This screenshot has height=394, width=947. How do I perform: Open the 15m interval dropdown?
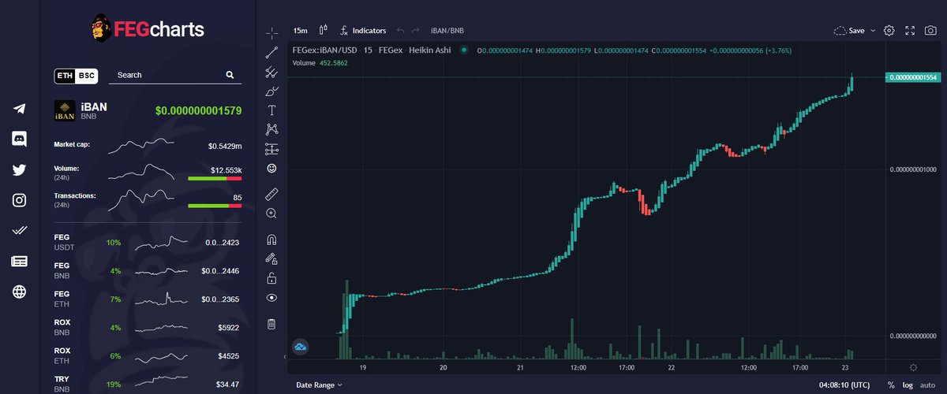[x=300, y=31]
